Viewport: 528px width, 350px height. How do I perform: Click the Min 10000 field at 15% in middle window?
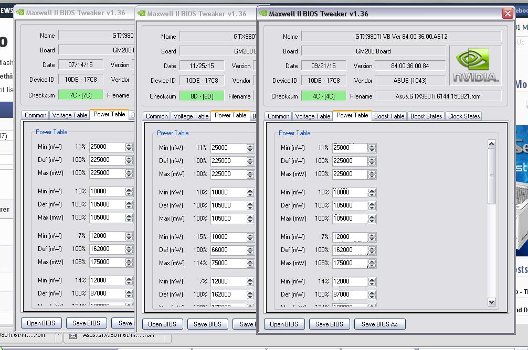click(x=228, y=237)
